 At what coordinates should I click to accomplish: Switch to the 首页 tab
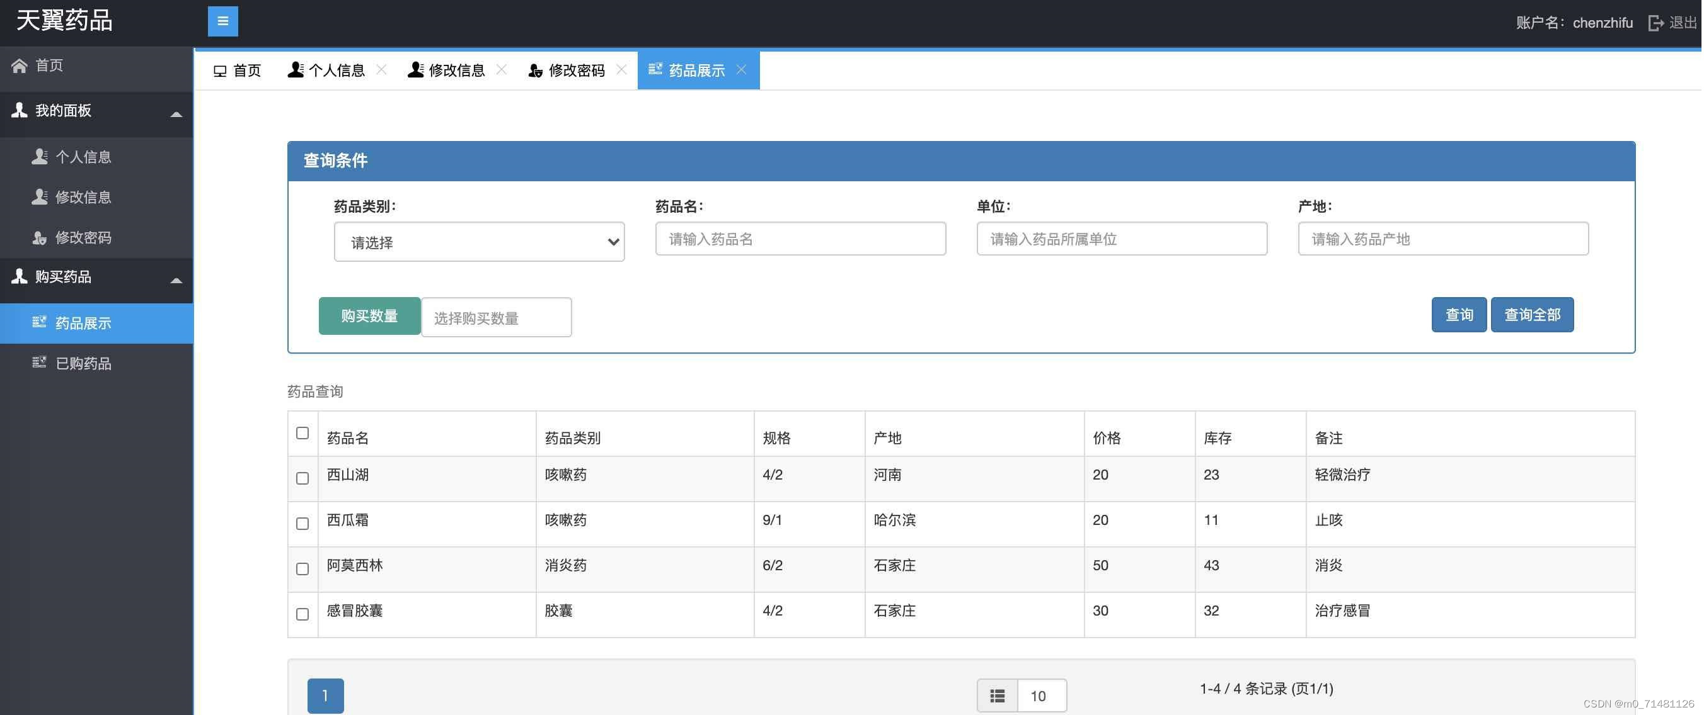[237, 70]
